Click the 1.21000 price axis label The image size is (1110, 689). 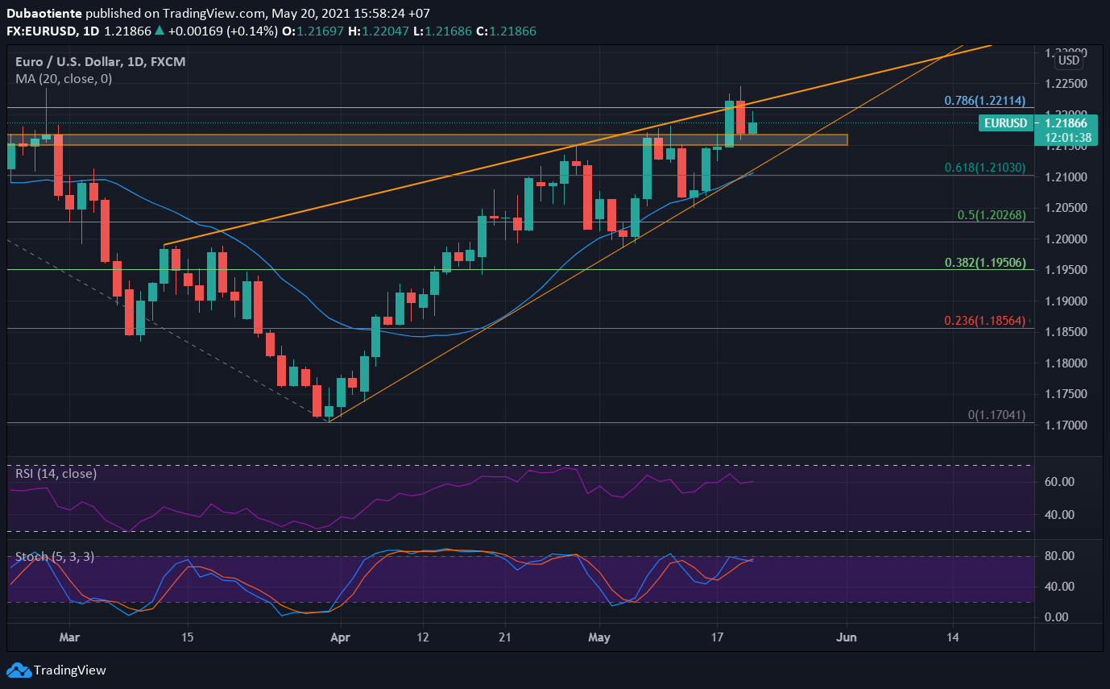[1065, 177]
